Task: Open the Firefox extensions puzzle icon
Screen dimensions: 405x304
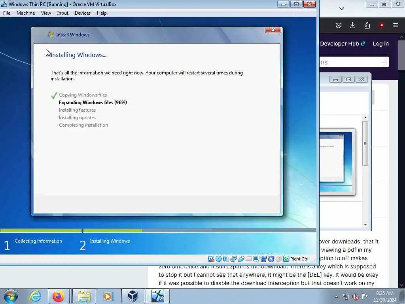Action: (367, 25)
